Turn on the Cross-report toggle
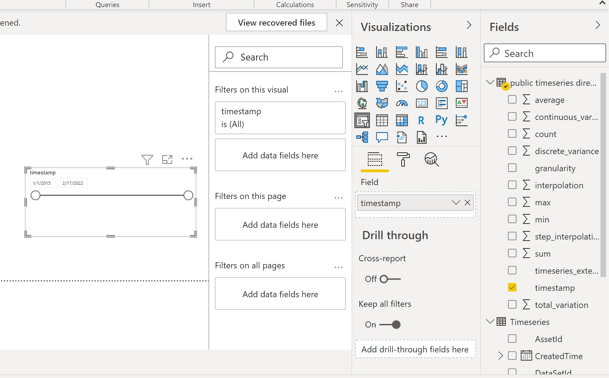The width and height of the screenshot is (609, 378). tap(390, 279)
